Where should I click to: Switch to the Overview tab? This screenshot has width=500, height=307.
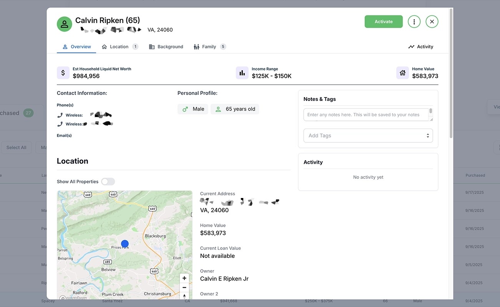[76, 46]
